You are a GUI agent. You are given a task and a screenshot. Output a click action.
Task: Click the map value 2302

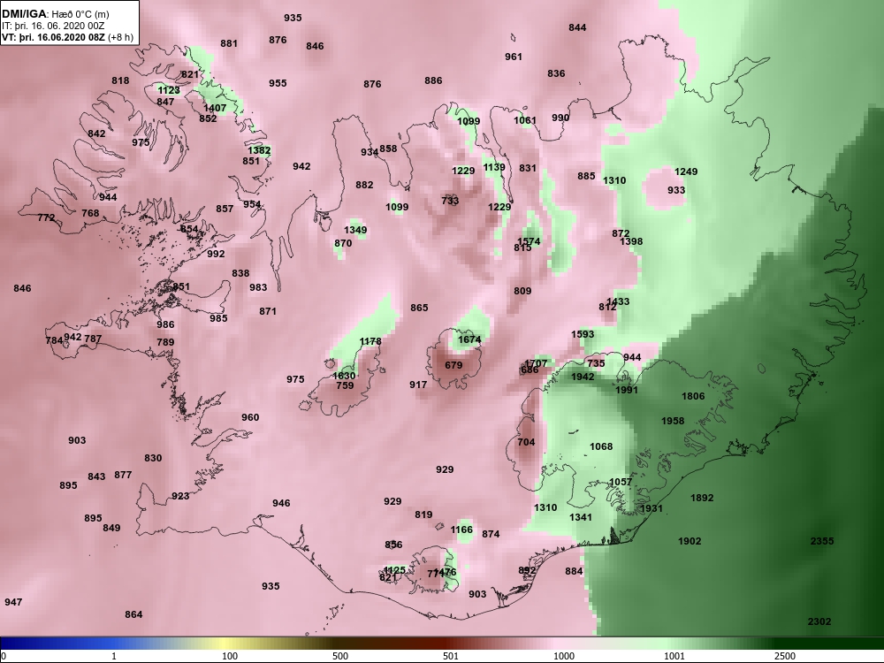point(819,621)
